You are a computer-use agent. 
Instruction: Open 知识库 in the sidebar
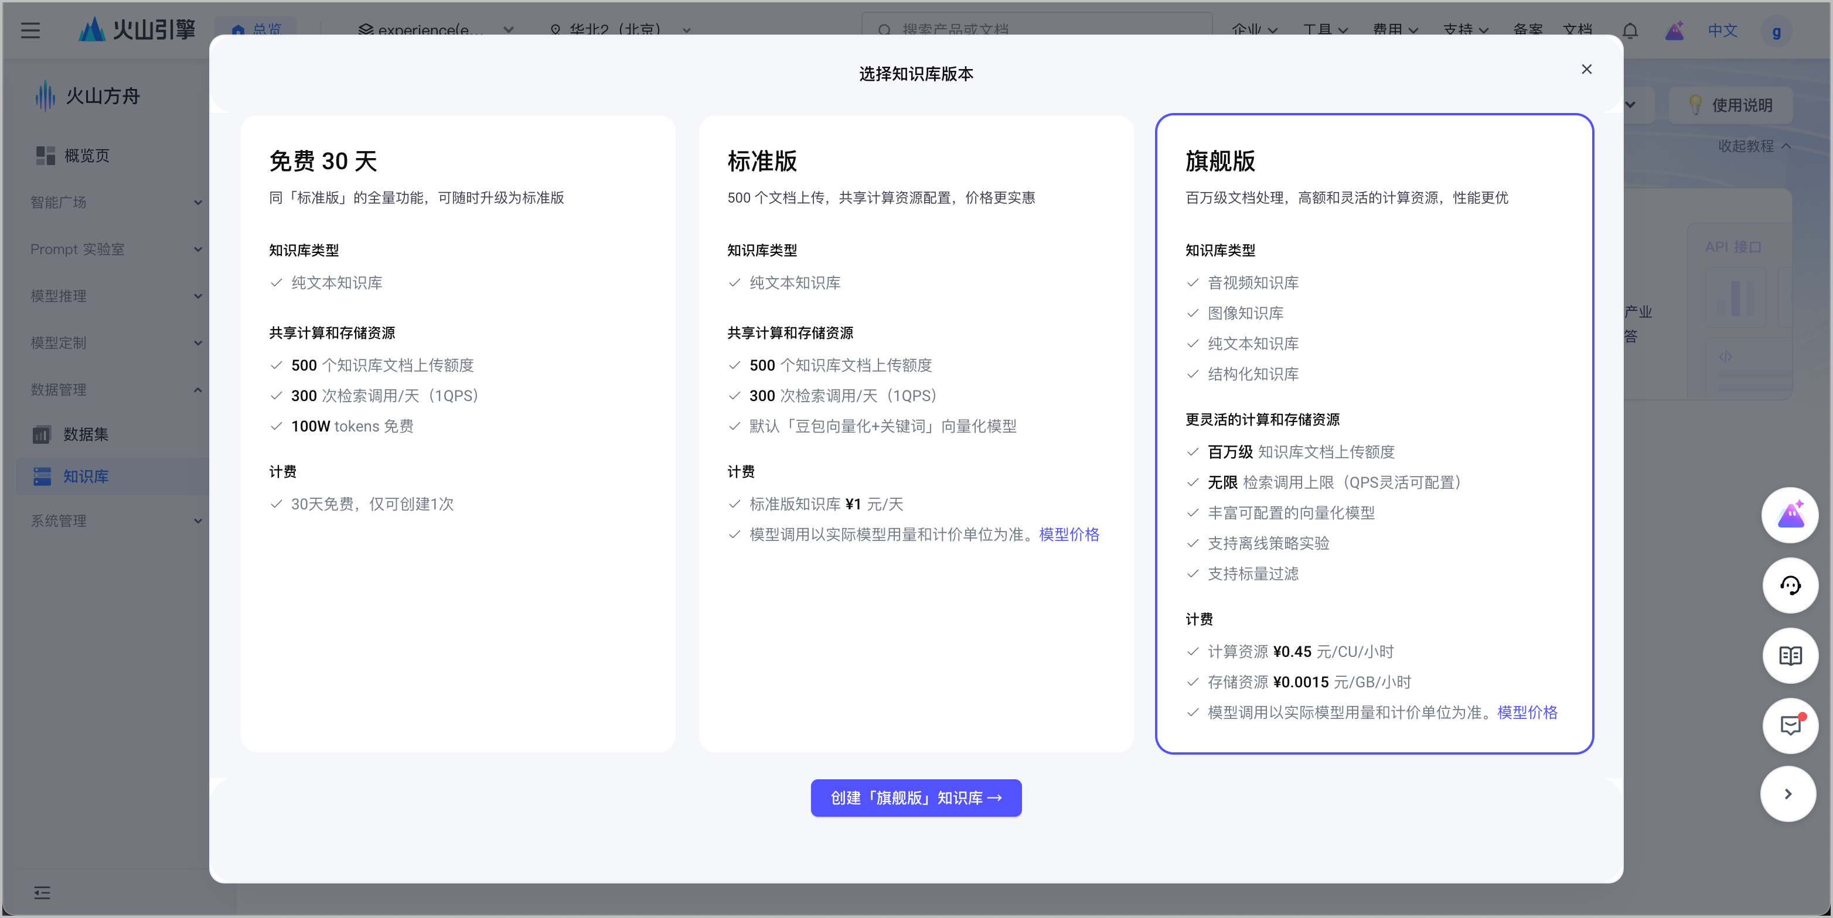(x=86, y=477)
